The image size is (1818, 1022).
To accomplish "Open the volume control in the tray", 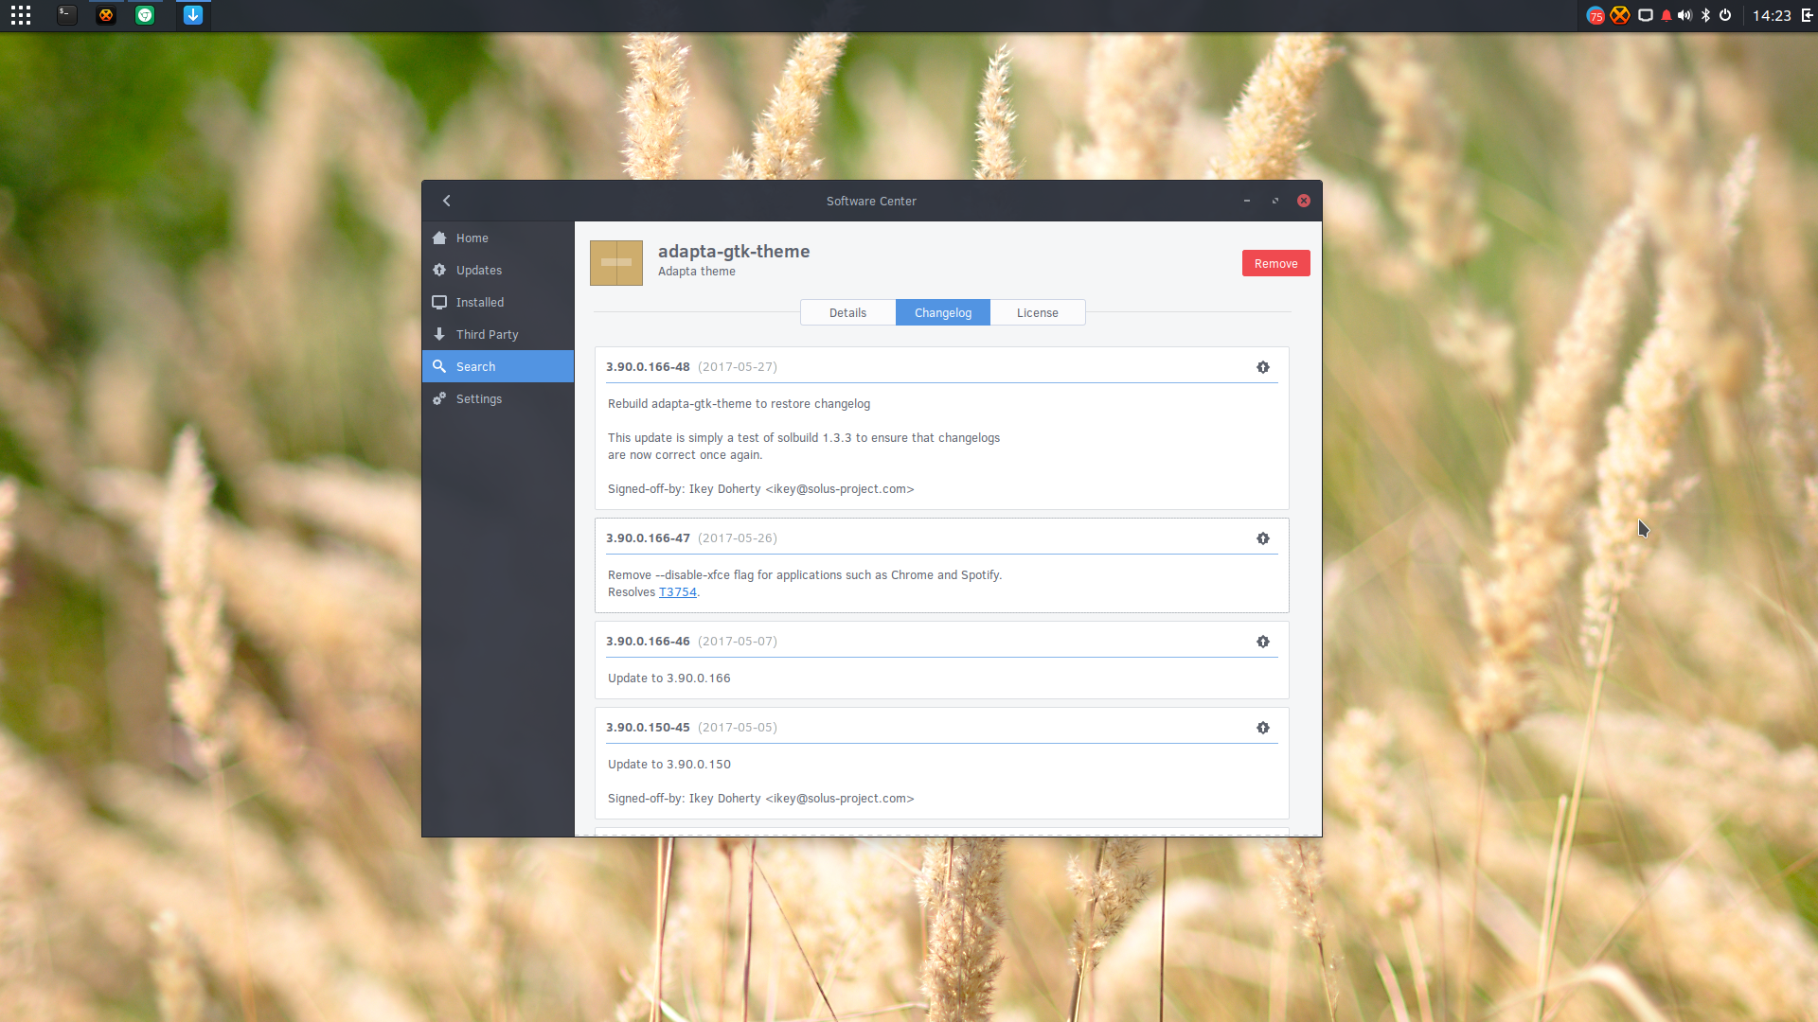I will point(1685,15).
